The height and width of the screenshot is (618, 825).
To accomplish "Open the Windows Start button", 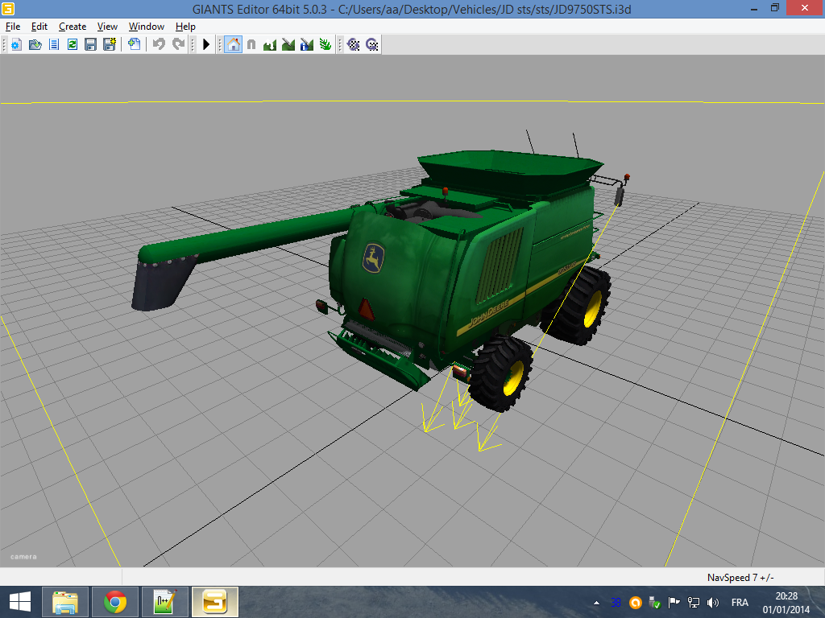I will [x=20, y=602].
